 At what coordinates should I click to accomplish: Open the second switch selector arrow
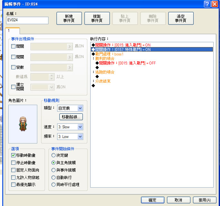(70, 57)
